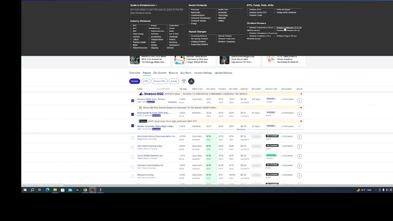
Task: Sort by the PAYOUT CHG column
Action: 271,89
